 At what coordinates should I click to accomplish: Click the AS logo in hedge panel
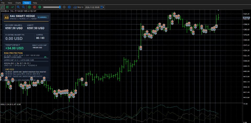click(x=6, y=17)
